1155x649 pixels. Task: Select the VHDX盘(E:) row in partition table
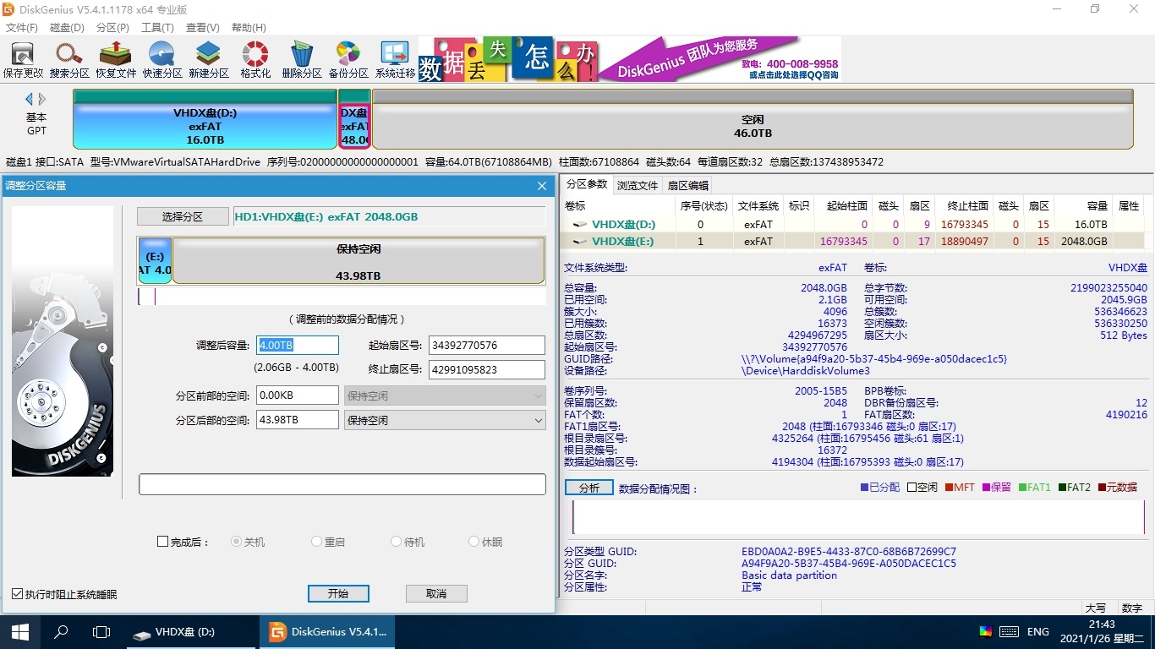852,242
